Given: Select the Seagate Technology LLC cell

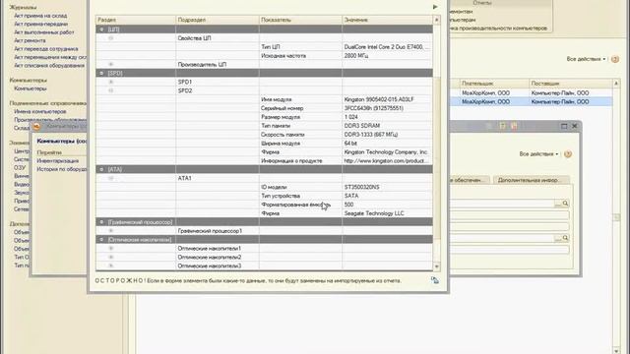Looking at the screenshot, I should pos(387,213).
